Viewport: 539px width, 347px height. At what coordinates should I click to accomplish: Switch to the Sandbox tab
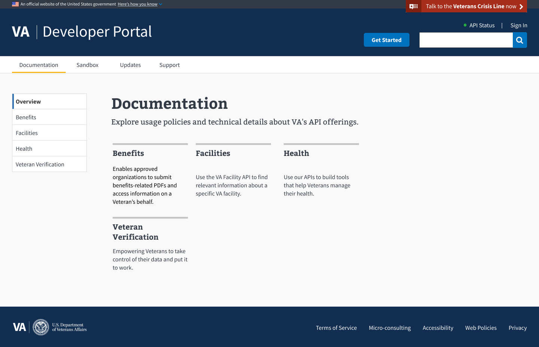coord(88,65)
